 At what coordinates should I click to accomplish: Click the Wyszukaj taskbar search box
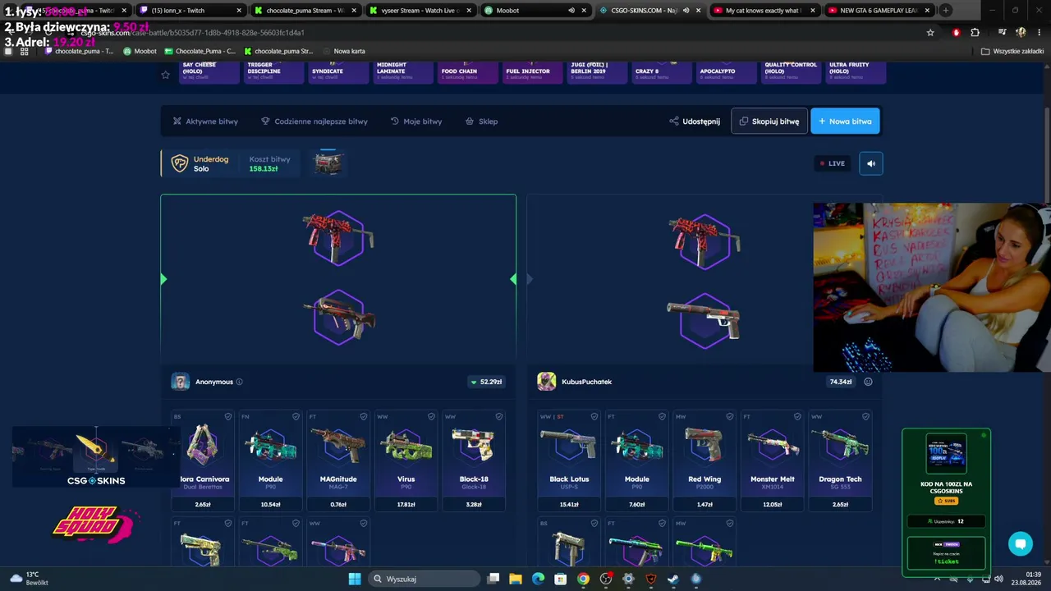pyautogui.click(x=425, y=579)
